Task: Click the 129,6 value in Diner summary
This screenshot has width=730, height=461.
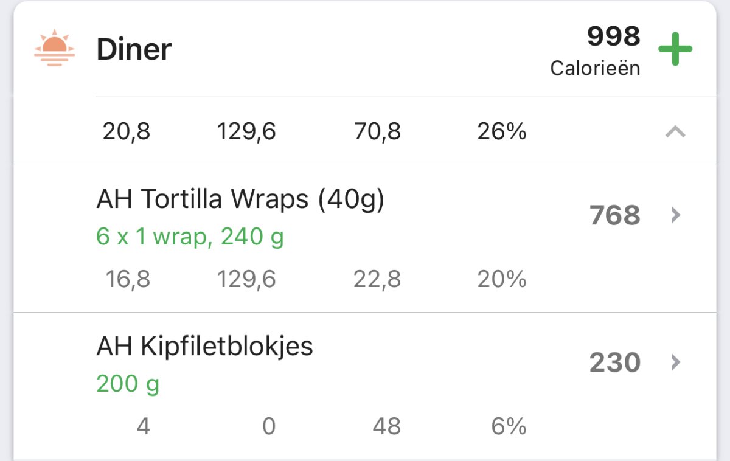Action: point(246,131)
